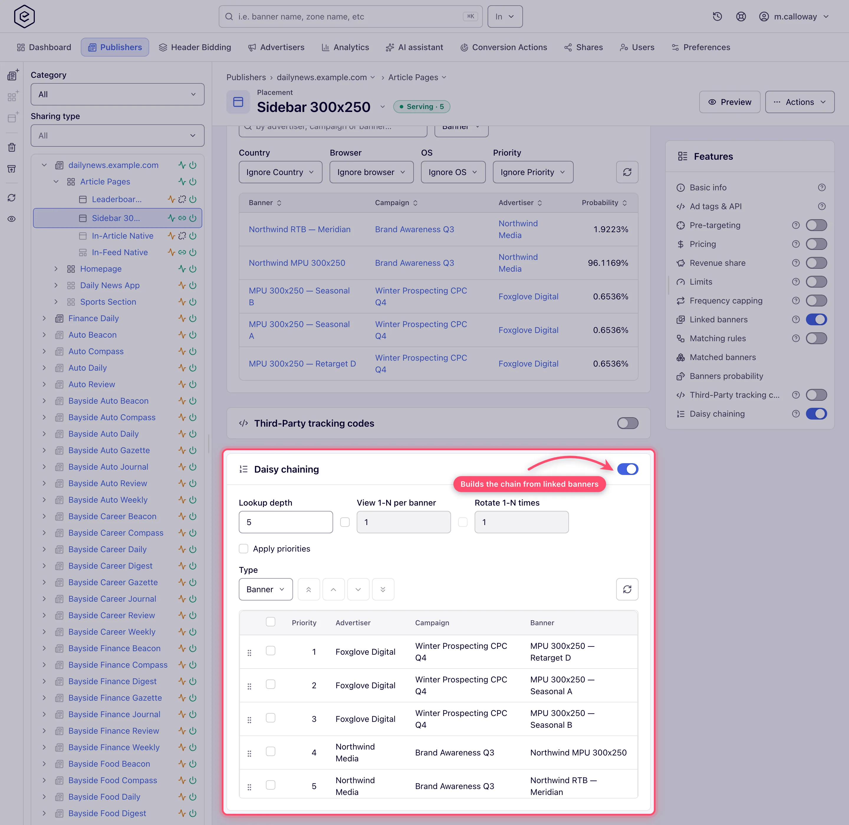Check the Retarget D banner row
Image resolution: width=849 pixels, height=825 pixels.
pos(271,651)
